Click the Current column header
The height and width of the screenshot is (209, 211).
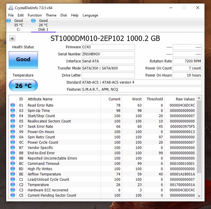115,99
